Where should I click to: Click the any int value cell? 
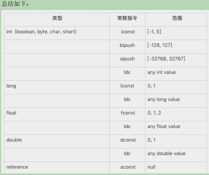[x=176, y=74]
